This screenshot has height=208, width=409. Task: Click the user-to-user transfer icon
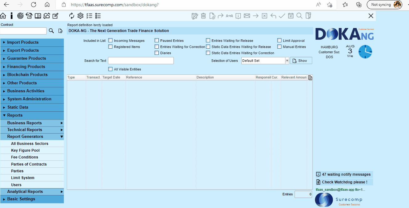click(229, 16)
